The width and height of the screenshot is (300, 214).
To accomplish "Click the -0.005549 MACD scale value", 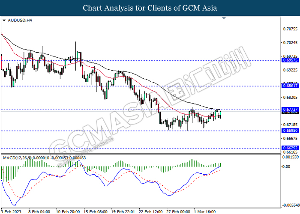I will pos(291,205).
